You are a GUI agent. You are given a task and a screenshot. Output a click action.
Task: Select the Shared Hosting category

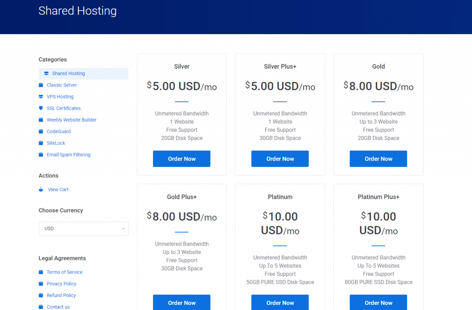tap(83, 73)
